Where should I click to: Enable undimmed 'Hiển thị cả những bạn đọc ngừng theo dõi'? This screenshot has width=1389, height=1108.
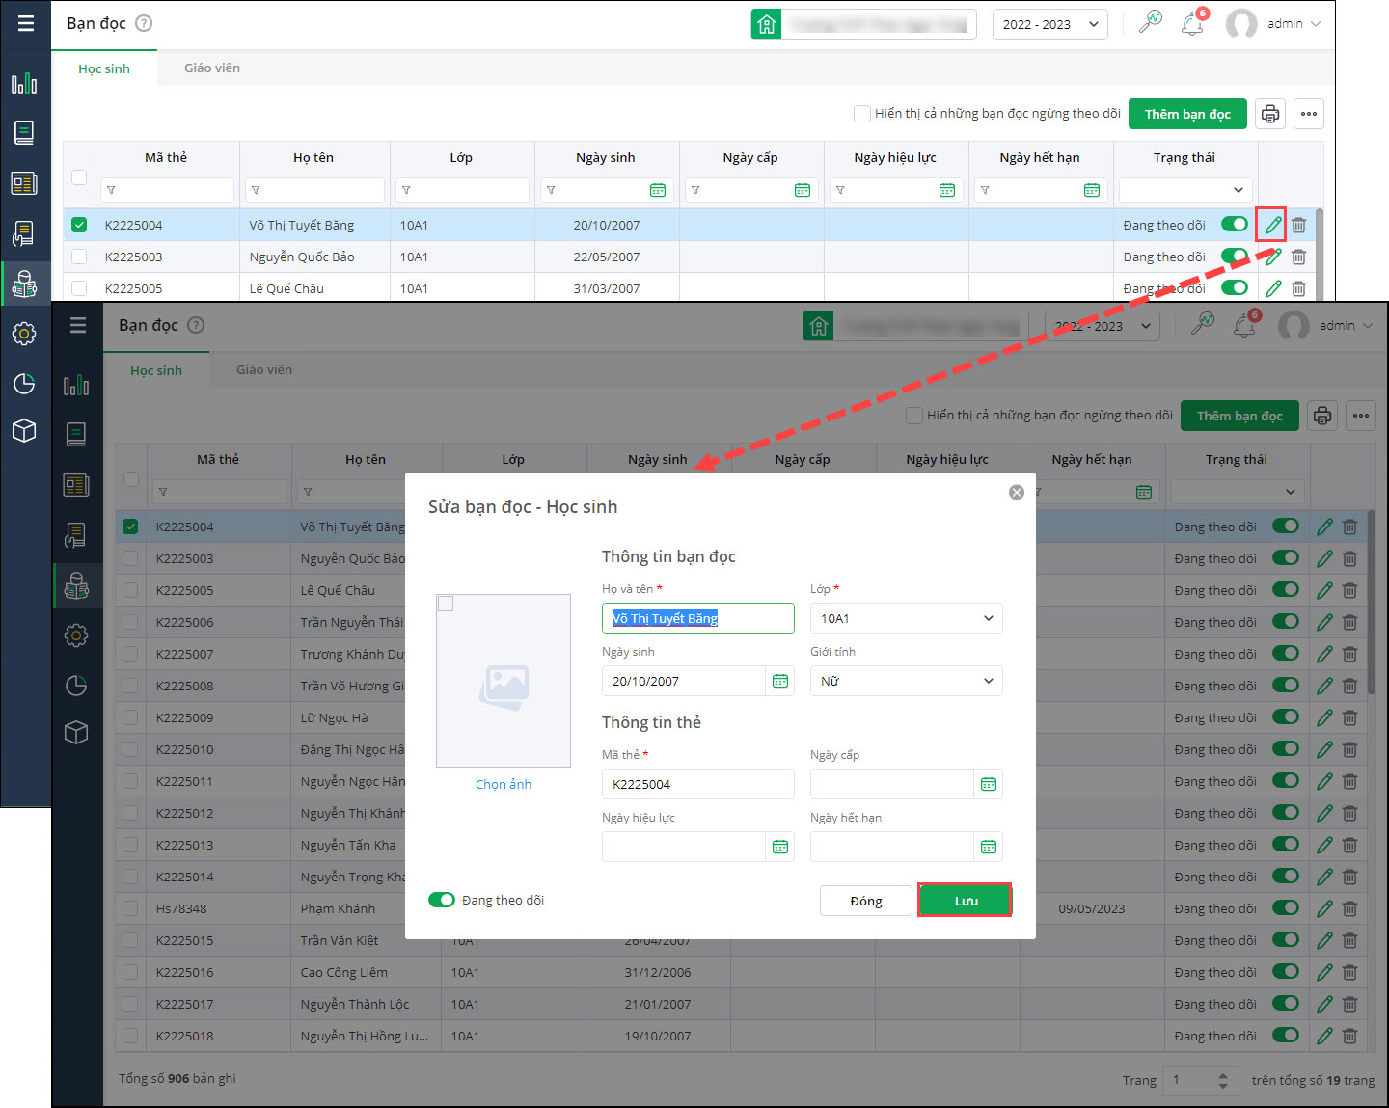tap(862, 114)
